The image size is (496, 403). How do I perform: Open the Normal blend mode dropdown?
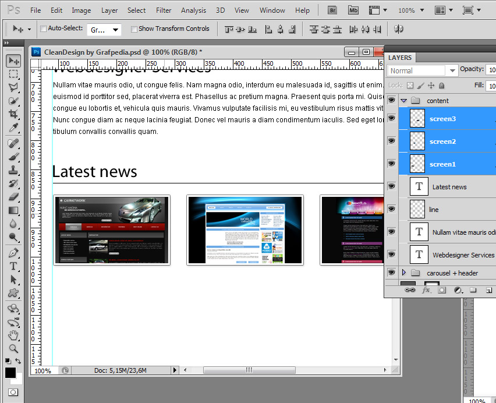click(422, 70)
